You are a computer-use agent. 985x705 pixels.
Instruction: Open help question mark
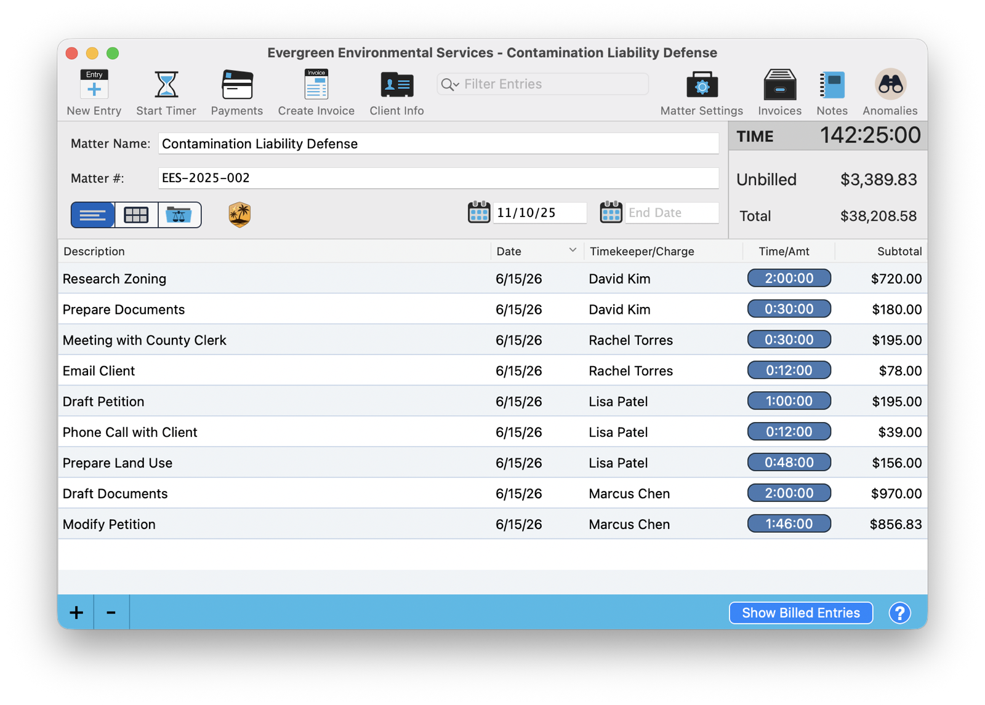point(899,613)
